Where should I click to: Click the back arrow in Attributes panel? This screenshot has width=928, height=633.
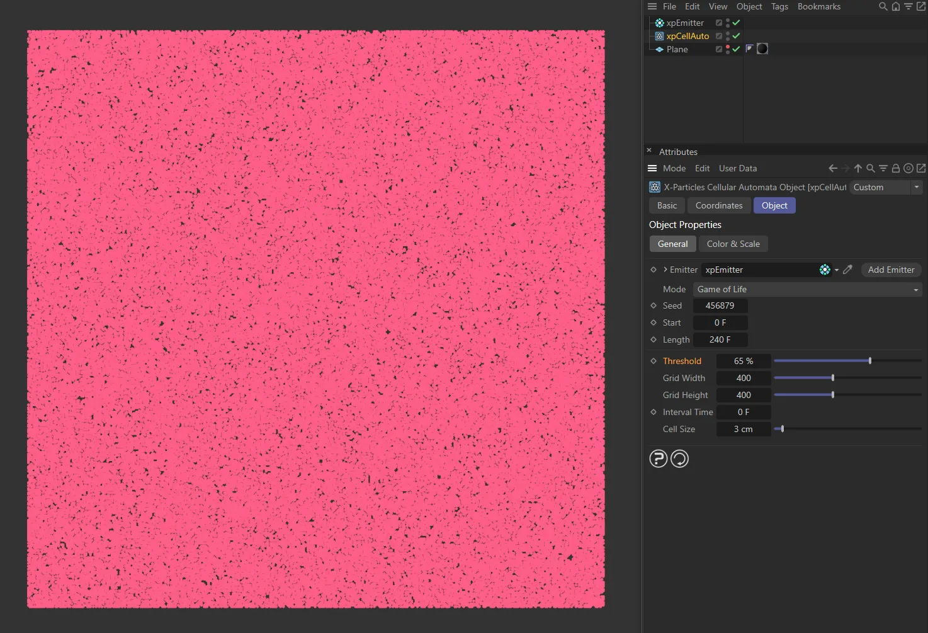832,168
